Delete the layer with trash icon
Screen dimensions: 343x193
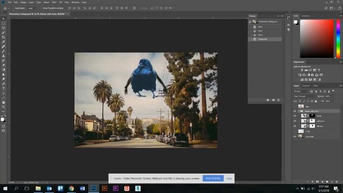pos(337,182)
